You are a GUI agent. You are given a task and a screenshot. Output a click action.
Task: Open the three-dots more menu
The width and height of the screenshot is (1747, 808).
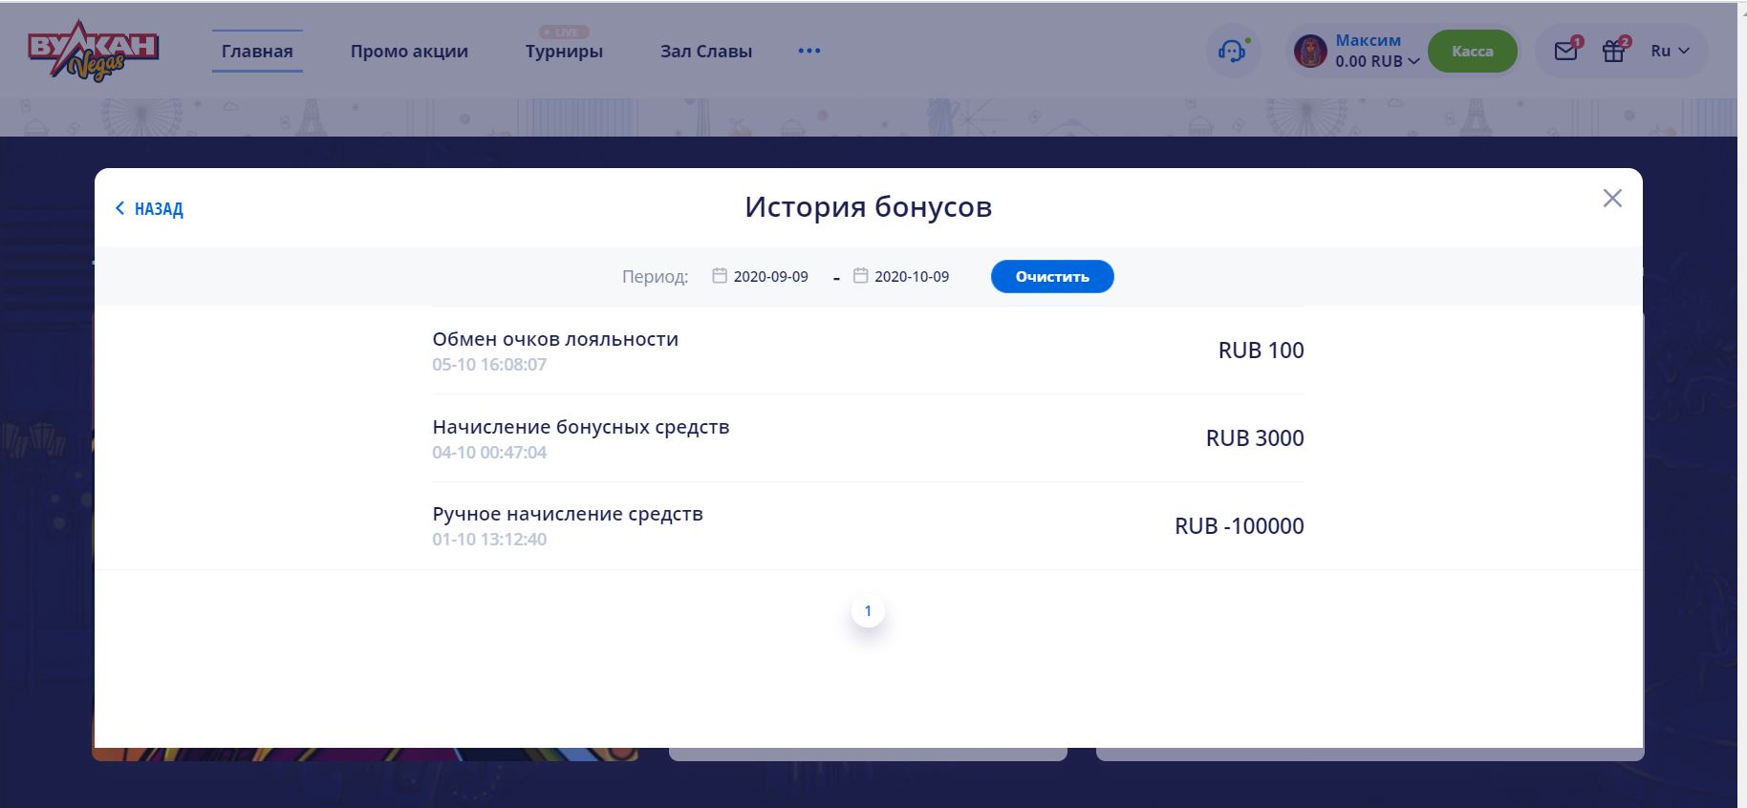(x=809, y=51)
